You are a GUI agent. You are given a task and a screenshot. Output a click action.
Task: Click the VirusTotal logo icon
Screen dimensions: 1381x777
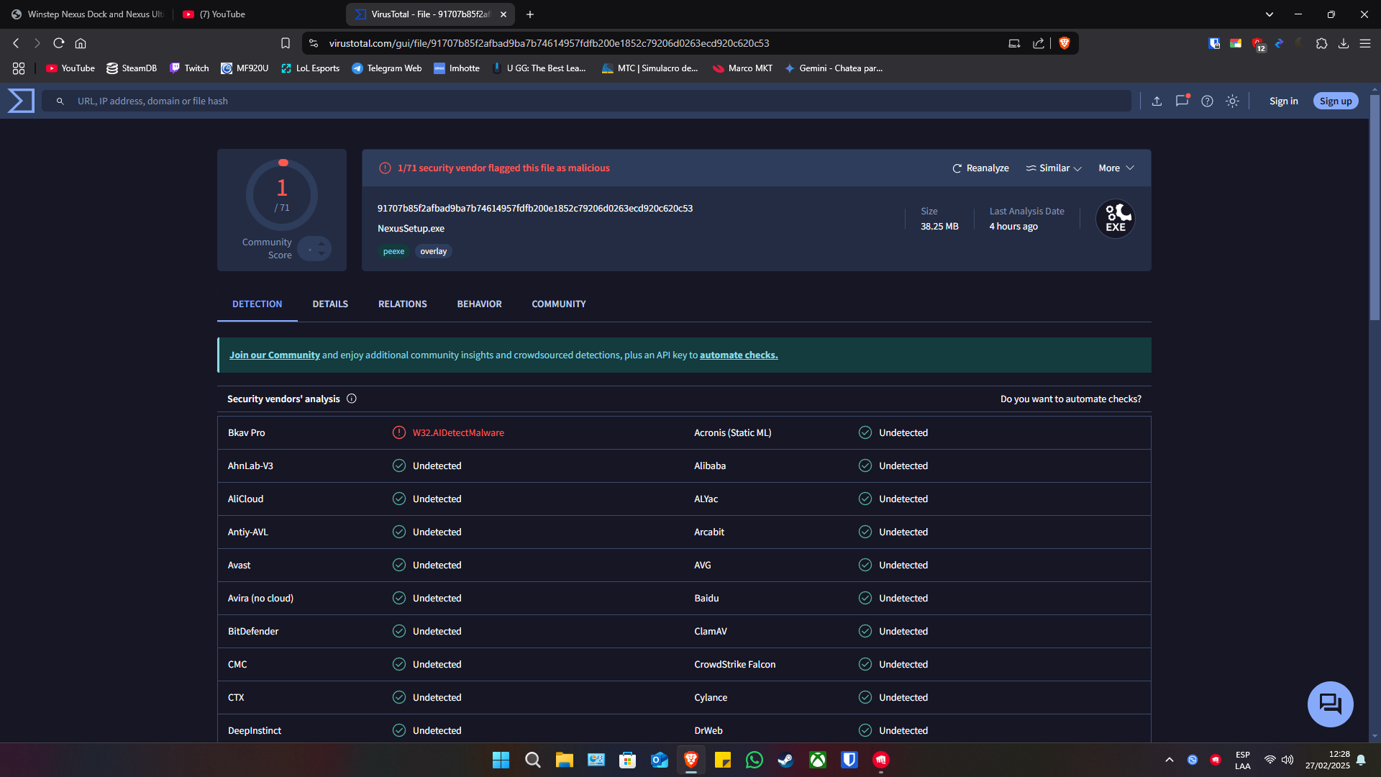21,101
